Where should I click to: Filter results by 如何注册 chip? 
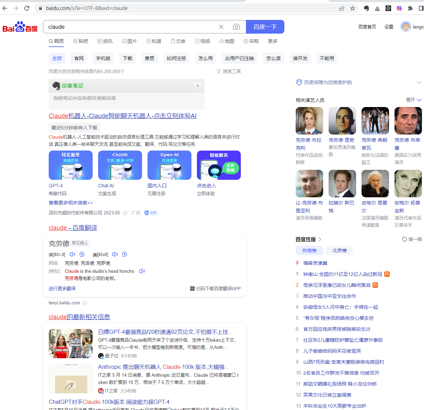click(x=176, y=58)
